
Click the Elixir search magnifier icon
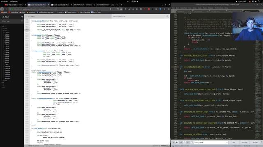(x=167, y=16)
